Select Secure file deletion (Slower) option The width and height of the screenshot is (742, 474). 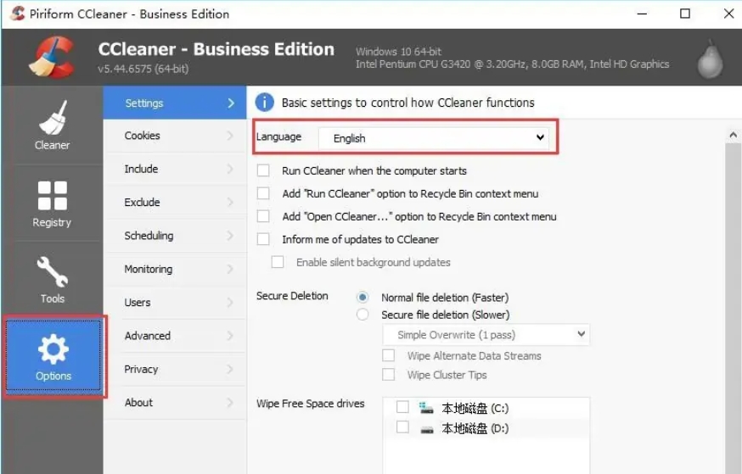click(x=363, y=315)
